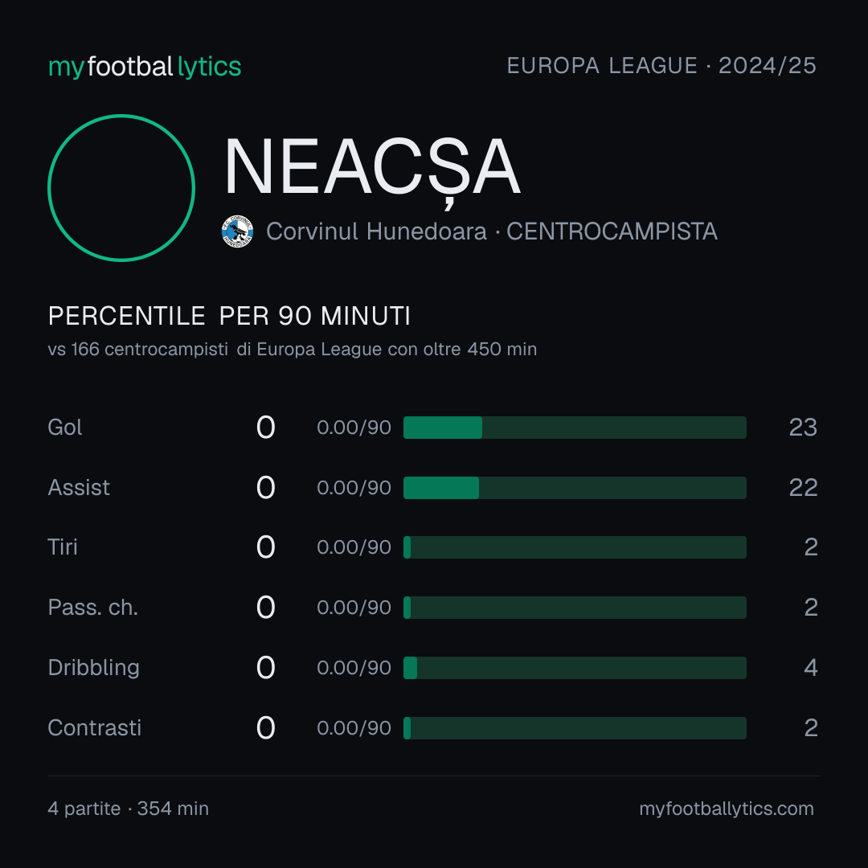
Task: Click the Dribbling percentile bar
Action: click(575, 668)
